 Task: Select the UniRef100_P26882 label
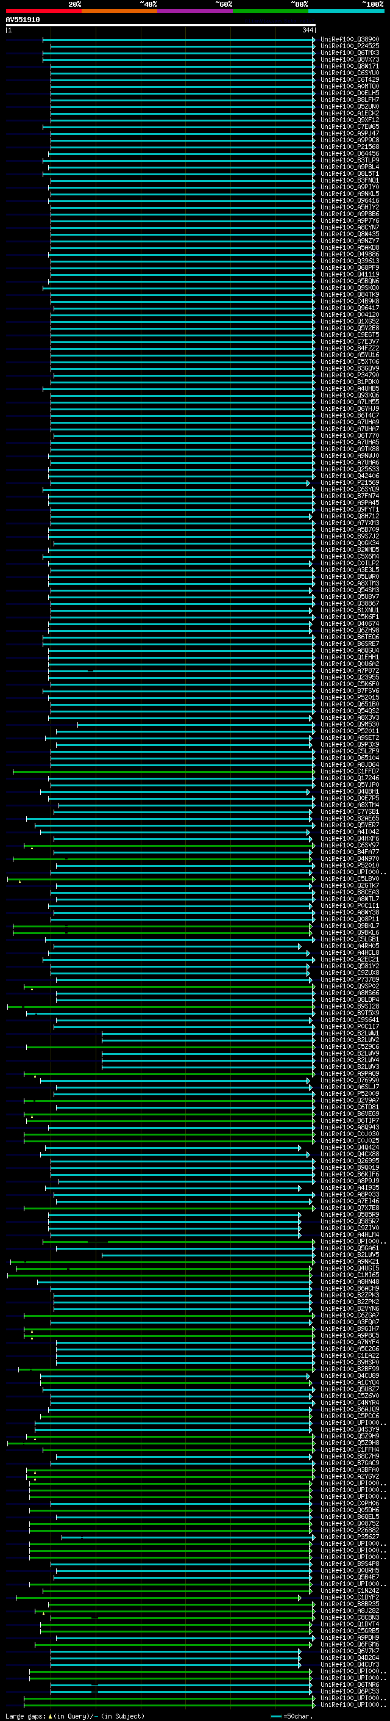pos(350,1530)
